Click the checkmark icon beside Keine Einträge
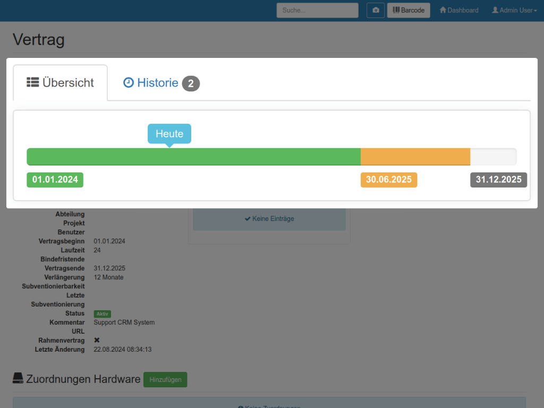The width and height of the screenshot is (544, 408). pos(248,218)
